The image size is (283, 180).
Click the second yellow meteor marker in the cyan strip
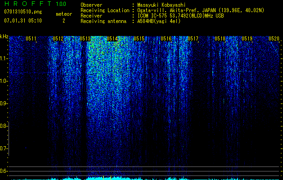[x=111, y=177]
